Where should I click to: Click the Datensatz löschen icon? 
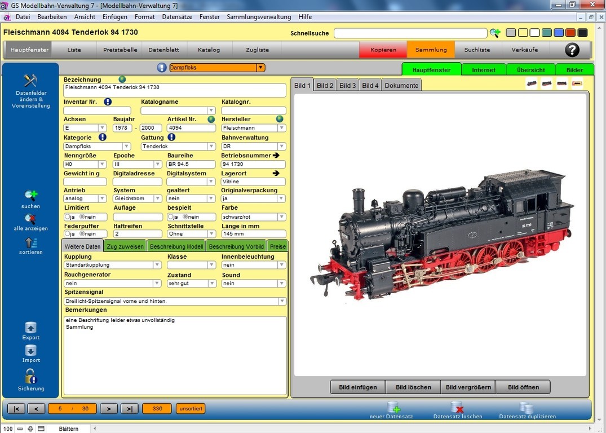pos(457,407)
